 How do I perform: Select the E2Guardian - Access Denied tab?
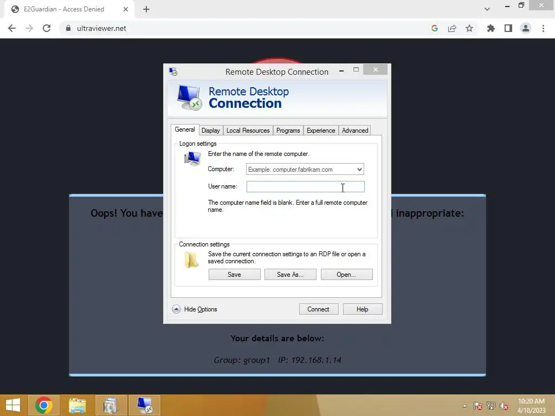pos(69,9)
